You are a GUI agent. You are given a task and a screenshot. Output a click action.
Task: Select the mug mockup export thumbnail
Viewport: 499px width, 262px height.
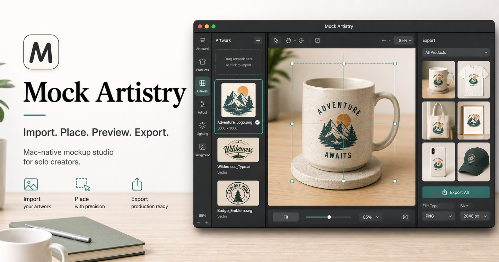(x=439, y=80)
